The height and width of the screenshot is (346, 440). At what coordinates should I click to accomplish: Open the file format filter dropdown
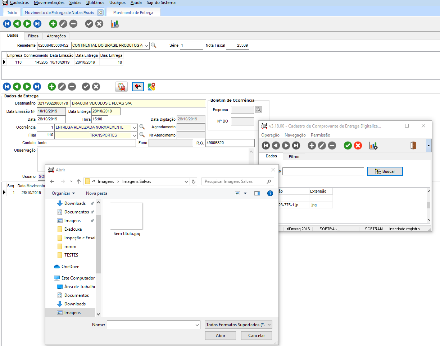pyautogui.click(x=269, y=325)
